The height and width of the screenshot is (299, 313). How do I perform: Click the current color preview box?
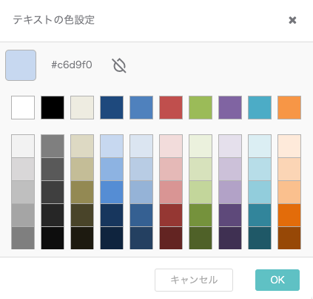coord(21,65)
